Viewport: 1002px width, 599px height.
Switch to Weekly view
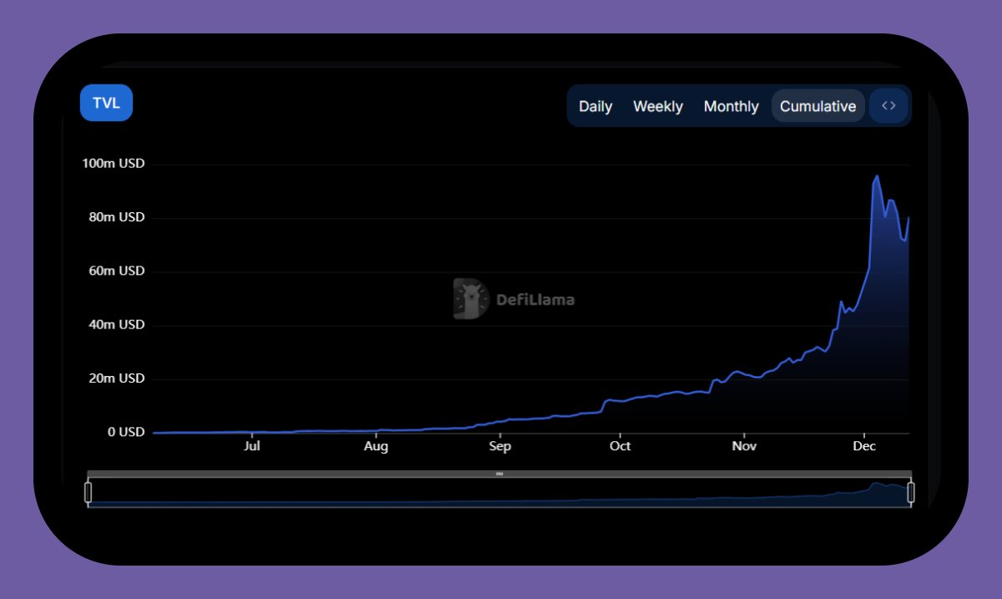click(x=658, y=106)
